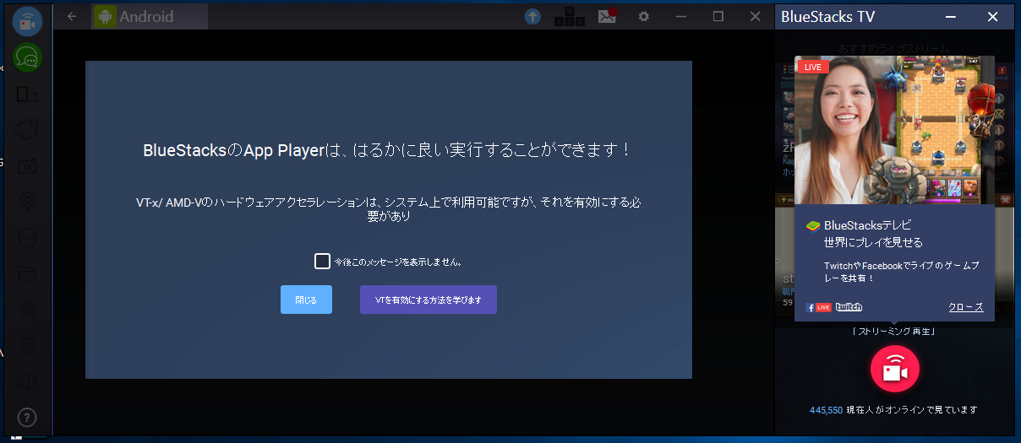Viewport: 1021px width, 443px height.
Task: Close the BlueStacks TV panel
Action: (x=993, y=16)
